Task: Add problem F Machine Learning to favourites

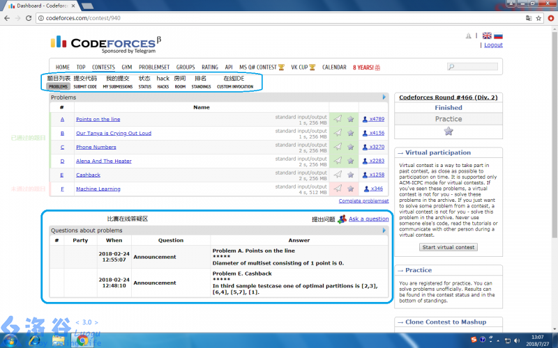Action: pos(351,189)
